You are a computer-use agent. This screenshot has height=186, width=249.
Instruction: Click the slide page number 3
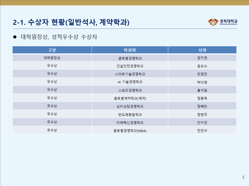[243, 177]
